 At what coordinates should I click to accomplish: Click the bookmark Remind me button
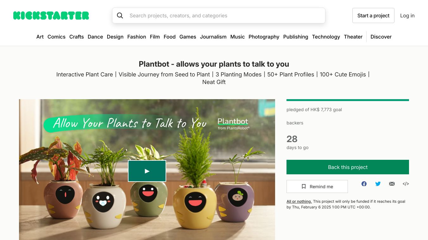tap(317, 187)
